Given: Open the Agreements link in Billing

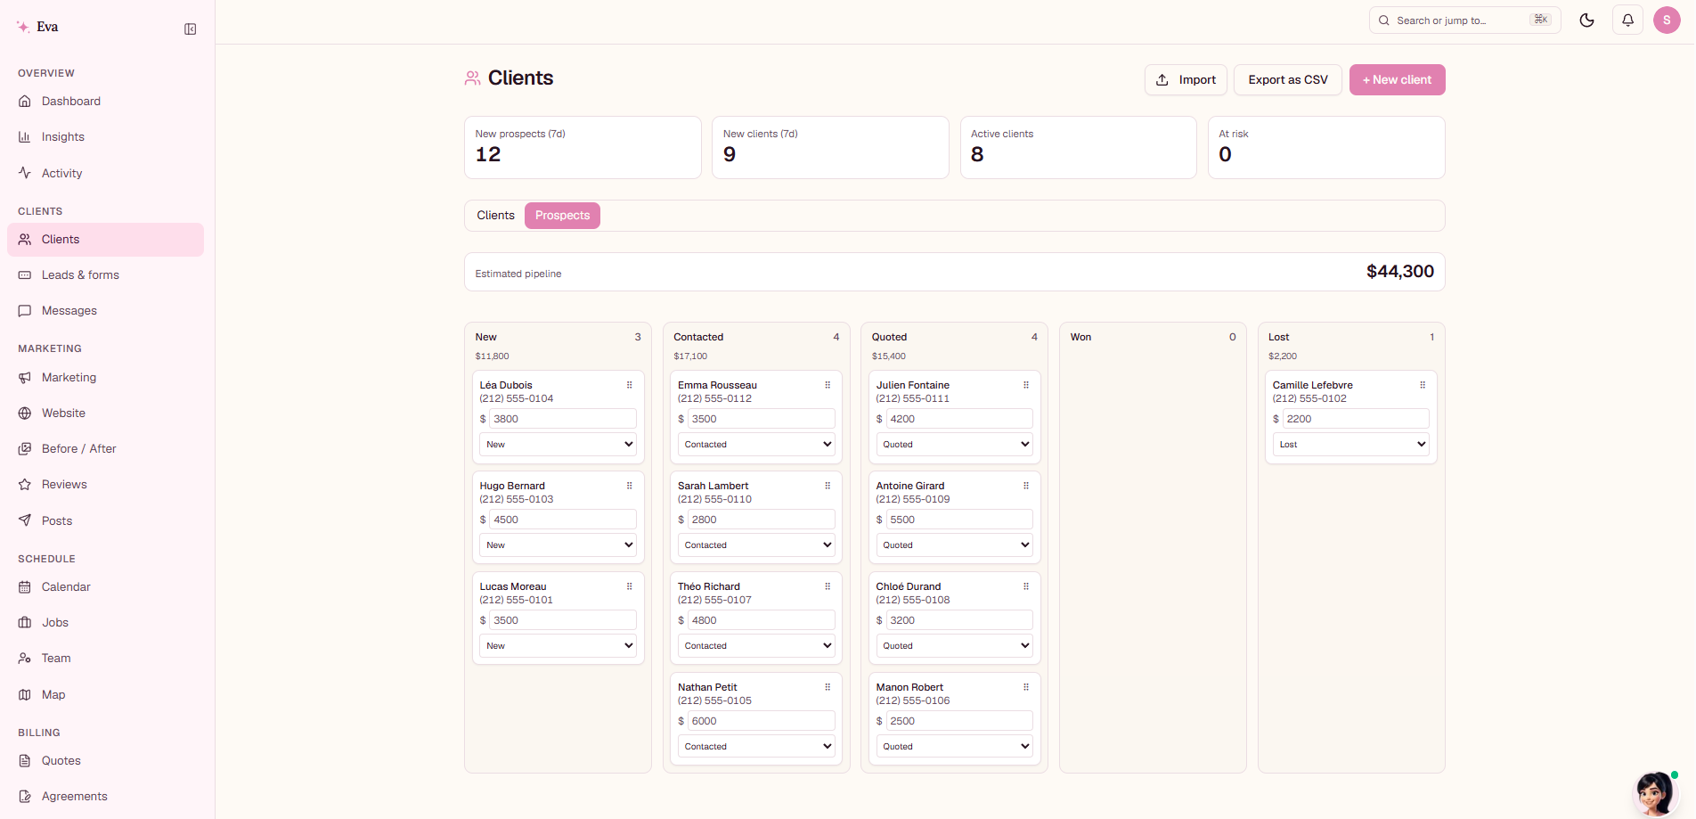Looking at the screenshot, I should 106,797.
